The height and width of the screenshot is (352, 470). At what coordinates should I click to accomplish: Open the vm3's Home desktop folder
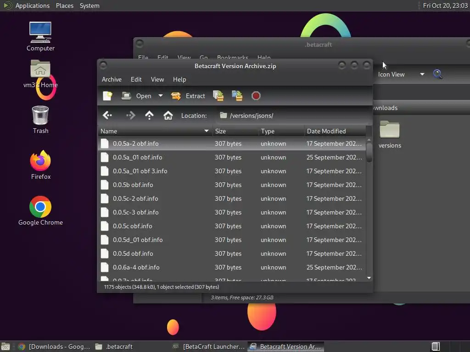(x=40, y=74)
